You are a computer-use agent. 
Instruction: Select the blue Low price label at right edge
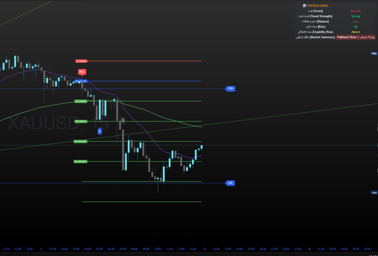click(x=374, y=193)
